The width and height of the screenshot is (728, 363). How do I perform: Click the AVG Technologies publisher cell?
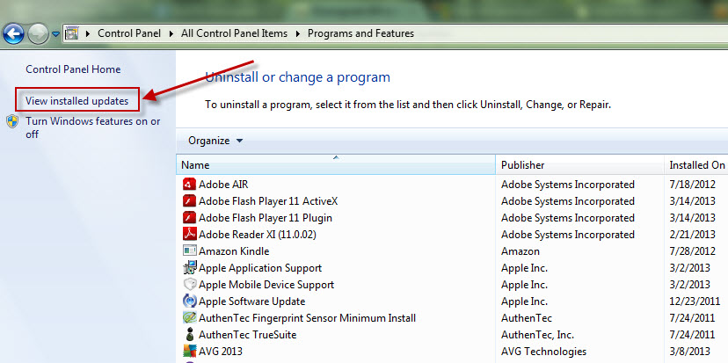[x=543, y=352]
